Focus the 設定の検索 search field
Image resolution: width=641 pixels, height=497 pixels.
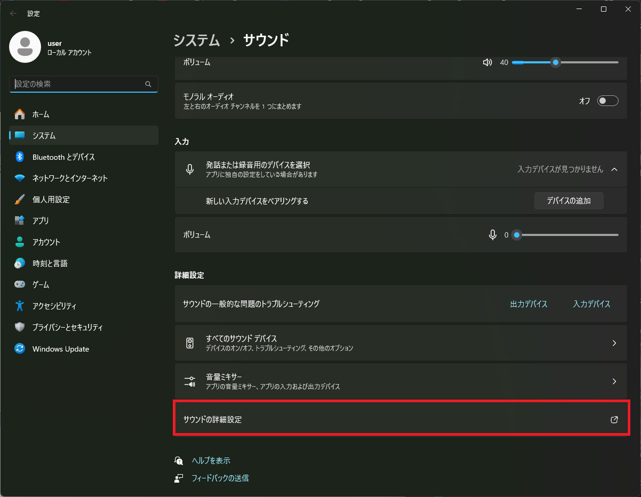[77, 84]
